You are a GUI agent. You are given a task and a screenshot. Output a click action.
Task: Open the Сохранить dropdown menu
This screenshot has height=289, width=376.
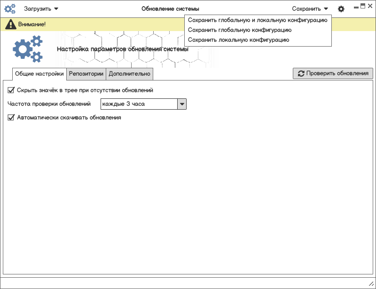tap(310, 9)
